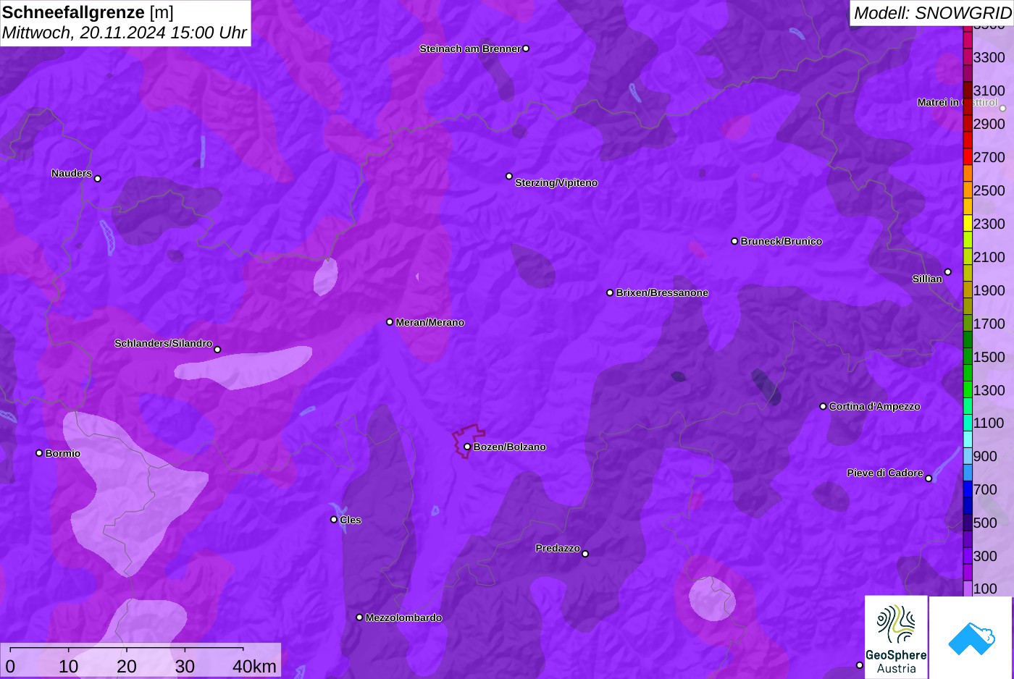Image resolution: width=1014 pixels, height=679 pixels.
Task: Click the blue cloud-arrow logo
Action: pos(971,637)
